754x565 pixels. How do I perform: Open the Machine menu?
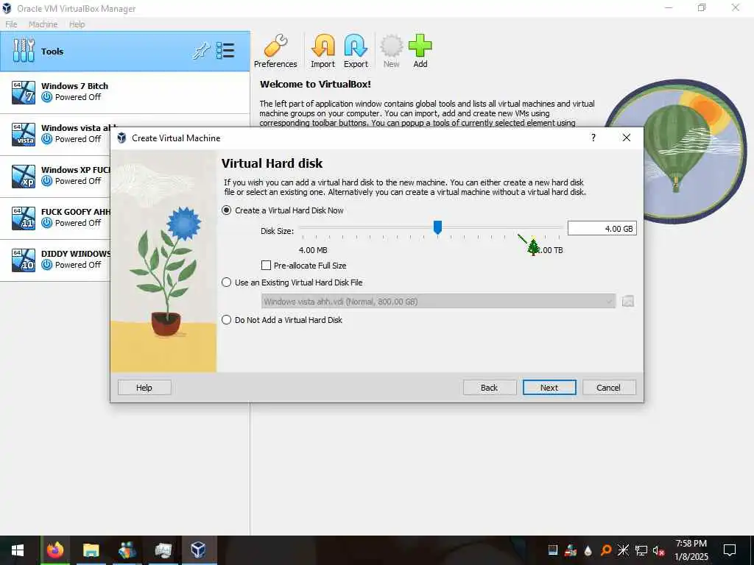point(43,24)
